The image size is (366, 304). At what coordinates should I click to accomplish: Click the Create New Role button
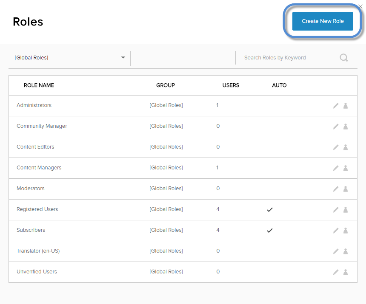click(x=323, y=21)
